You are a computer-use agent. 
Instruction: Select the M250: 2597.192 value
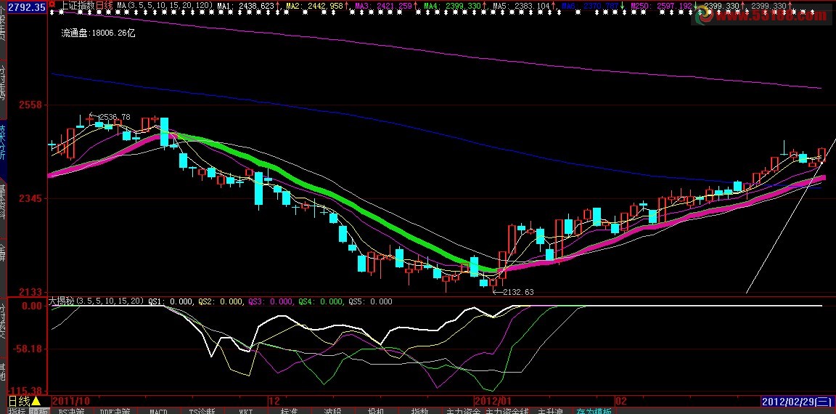661,6
